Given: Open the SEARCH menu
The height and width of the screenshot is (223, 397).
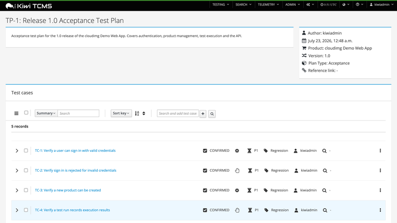Looking at the screenshot, I should (x=243, y=5).
